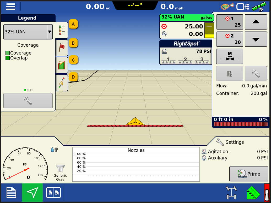Switch to the Settings tab
Image resolution: width=271 pixels, height=203 pixels.
click(x=230, y=142)
